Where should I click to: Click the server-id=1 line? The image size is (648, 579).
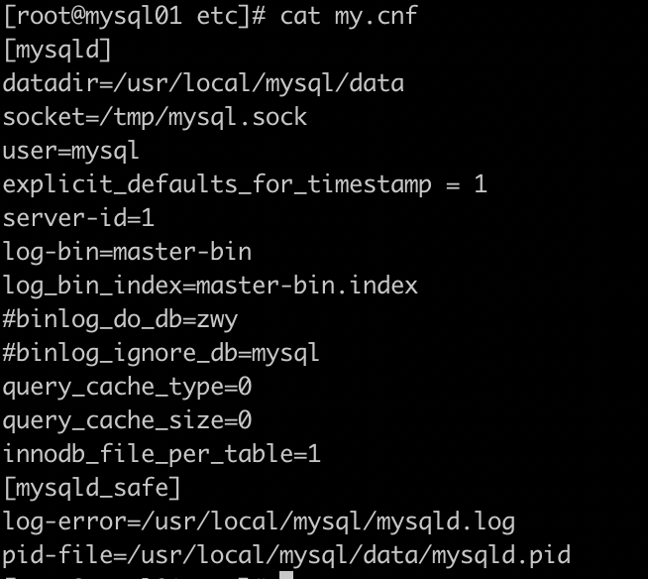point(78,218)
